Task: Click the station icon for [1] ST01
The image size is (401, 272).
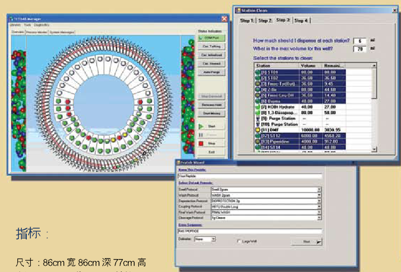Action: point(258,72)
